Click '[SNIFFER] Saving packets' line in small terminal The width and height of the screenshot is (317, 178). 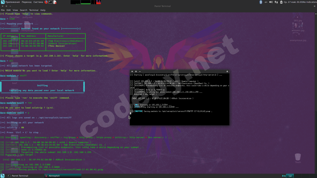(x=171, y=111)
